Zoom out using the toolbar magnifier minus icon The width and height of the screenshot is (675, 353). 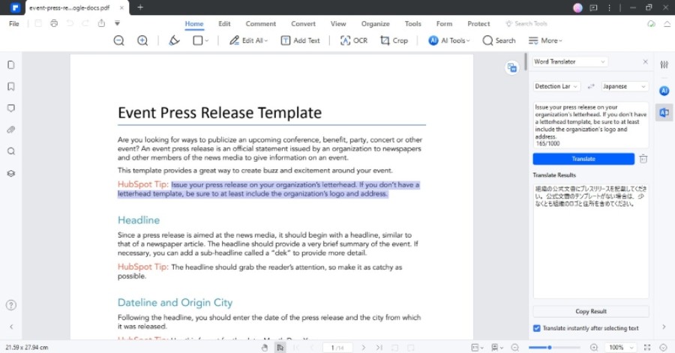(x=118, y=40)
